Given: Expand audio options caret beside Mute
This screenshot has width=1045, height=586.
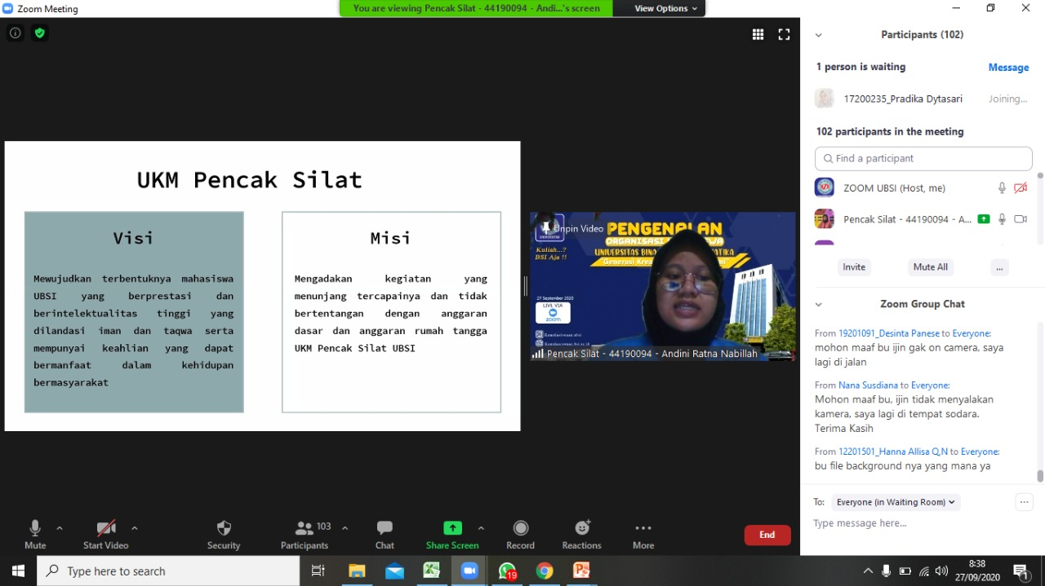Looking at the screenshot, I should 60,528.
